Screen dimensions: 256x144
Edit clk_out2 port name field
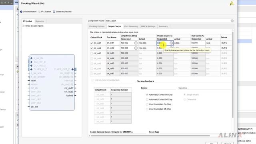113,48
